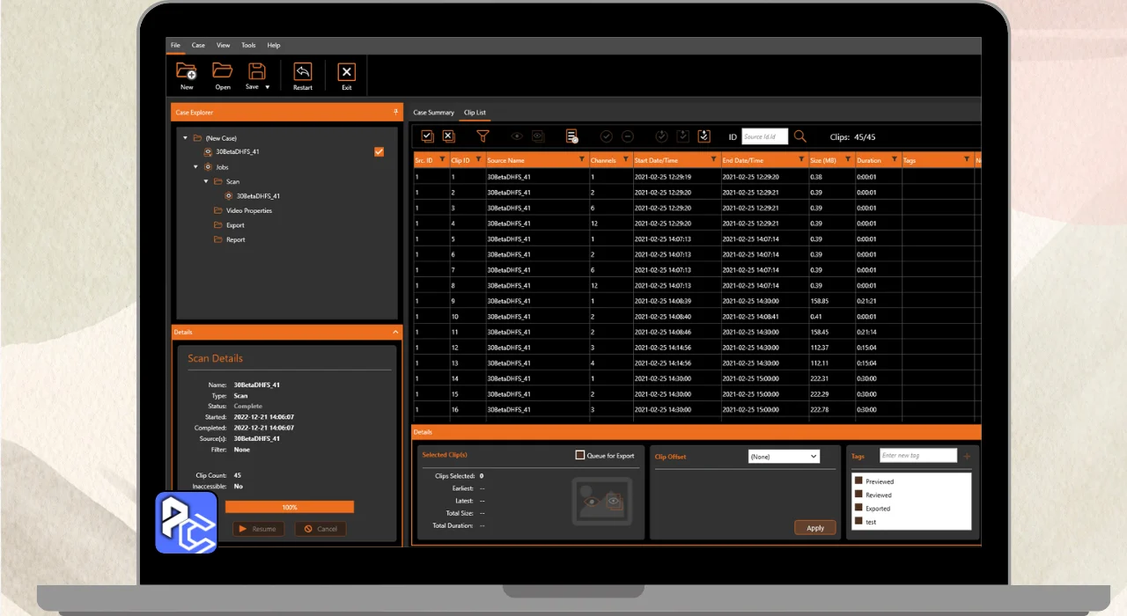Click the circled checkmark icon

point(606,136)
